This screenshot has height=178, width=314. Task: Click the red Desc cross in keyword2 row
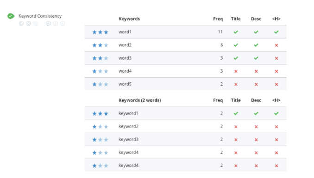[256, 127]
